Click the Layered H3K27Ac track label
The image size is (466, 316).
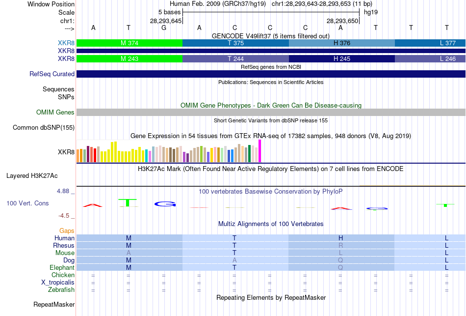[x=32, y=176]
